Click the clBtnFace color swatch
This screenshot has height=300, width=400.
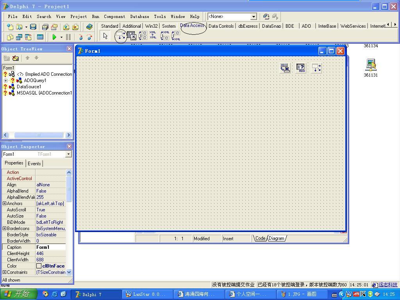click(x=39, y=266)
